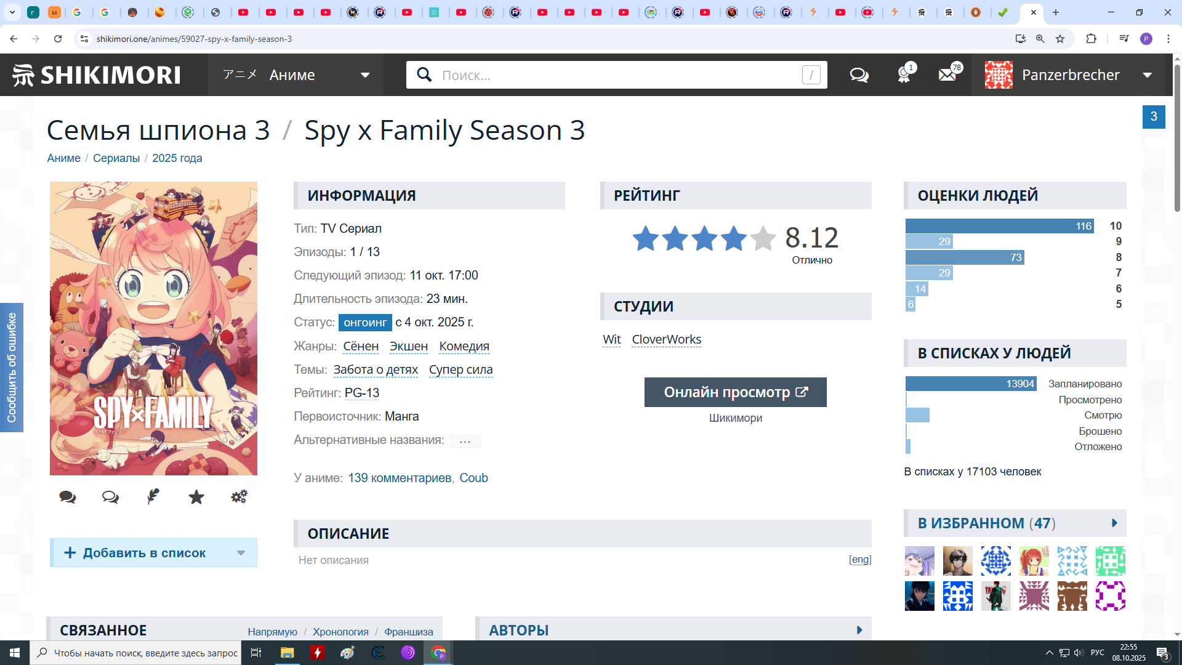The width and height of the screenshot is (1182, 665).
Task: Open the CloverWorks studio link
Action: (x=666, y=339)
